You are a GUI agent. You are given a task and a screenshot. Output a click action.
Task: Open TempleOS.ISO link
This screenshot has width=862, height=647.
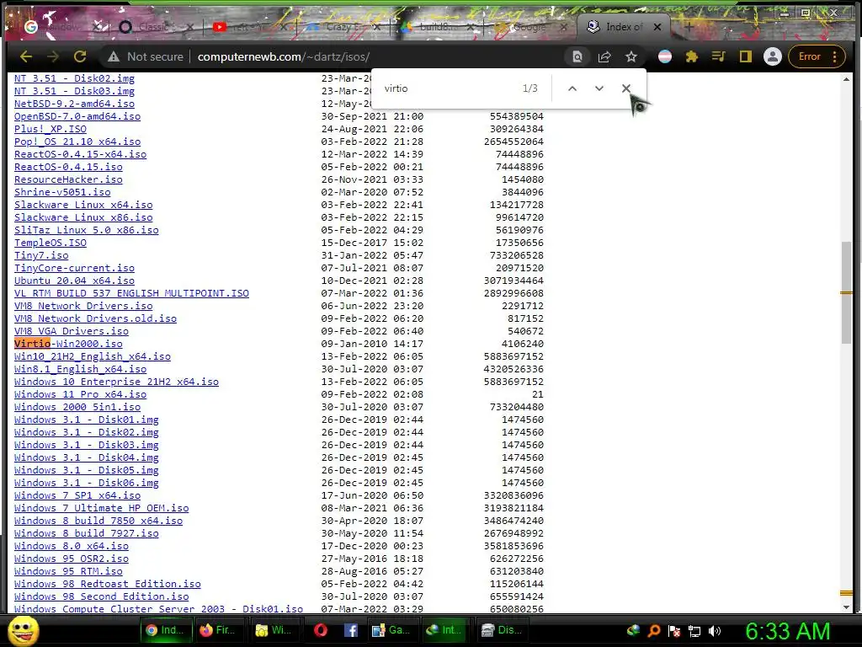(x=51, y=243)
